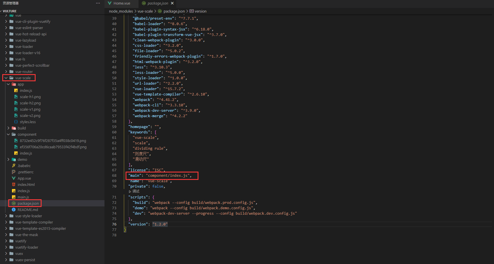
Task: Click the vue-loader folder icon
Action: pos(11,46)
